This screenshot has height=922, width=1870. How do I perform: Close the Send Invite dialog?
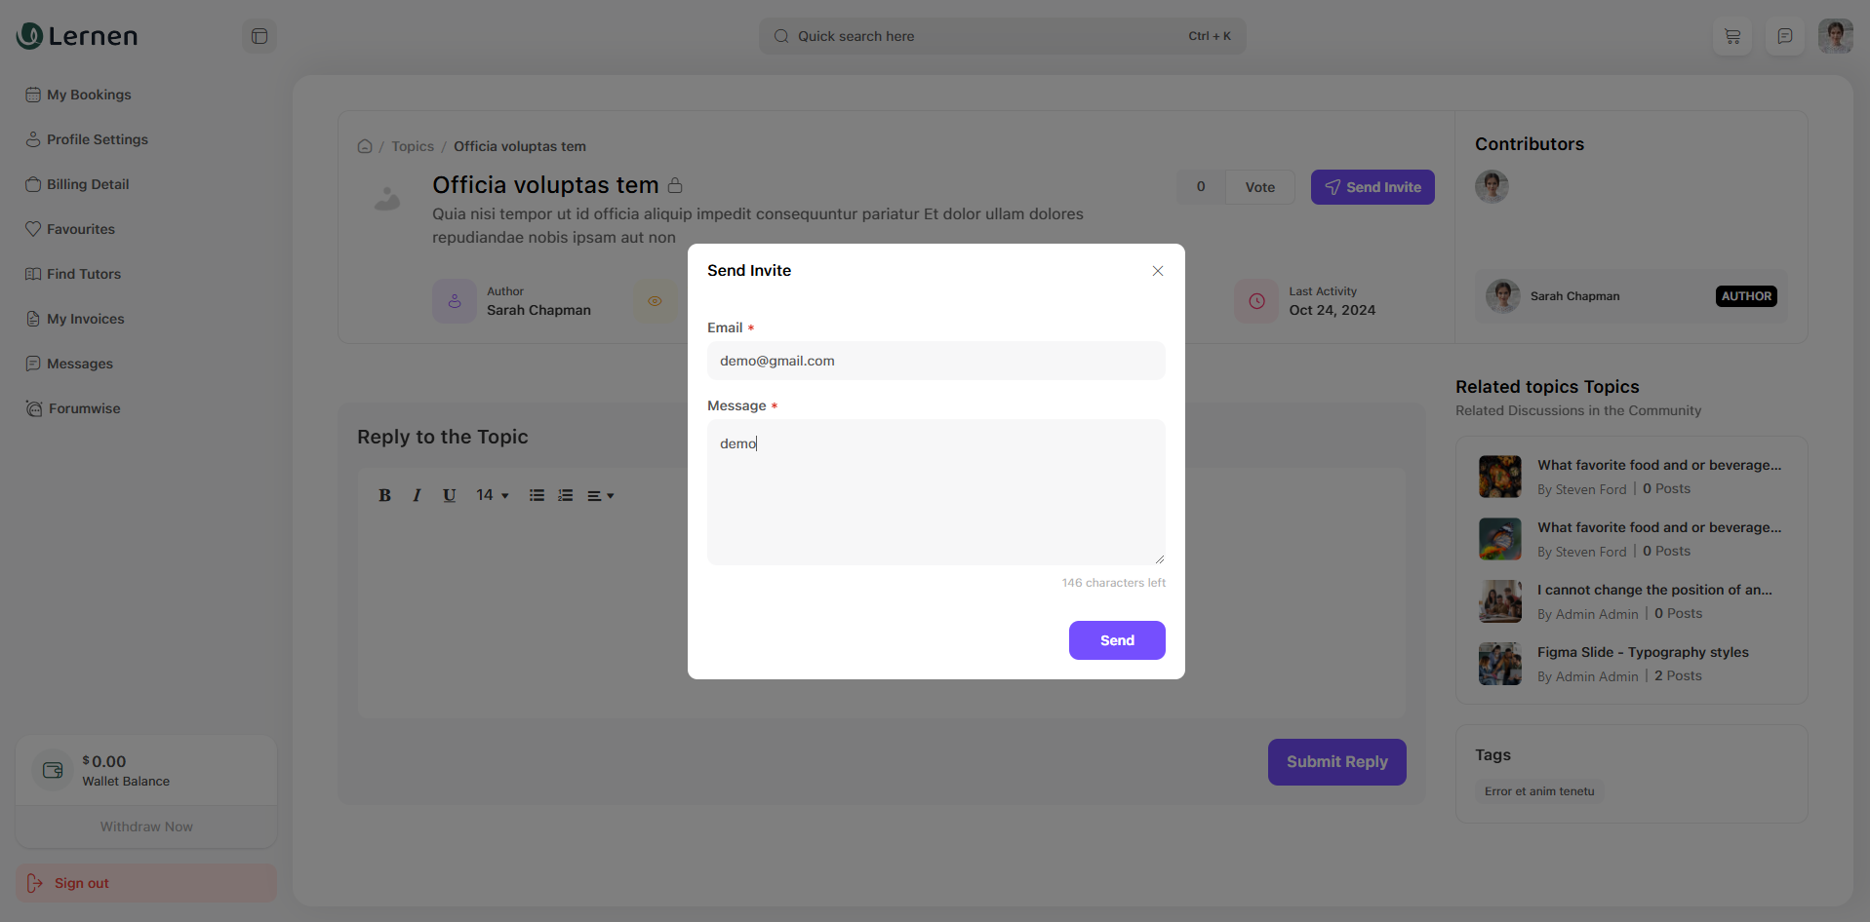pos(1157,271)
